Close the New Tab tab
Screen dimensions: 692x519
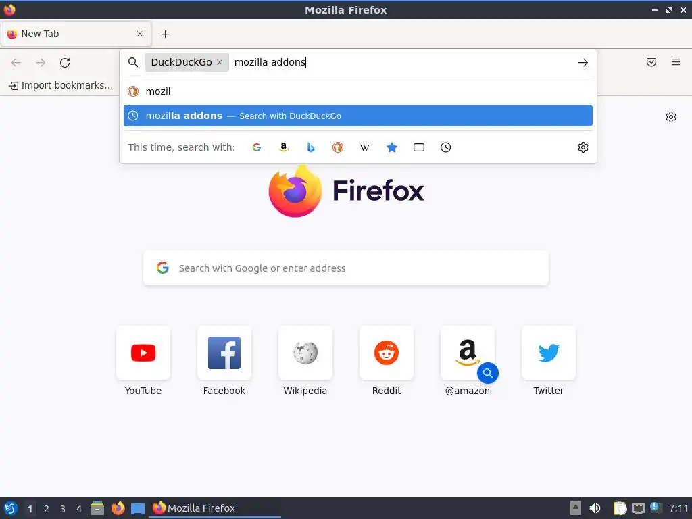[140, 34]
